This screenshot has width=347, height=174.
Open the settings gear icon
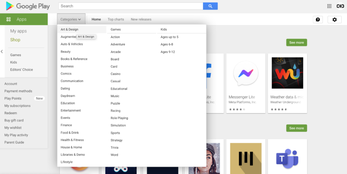[334, 19]
